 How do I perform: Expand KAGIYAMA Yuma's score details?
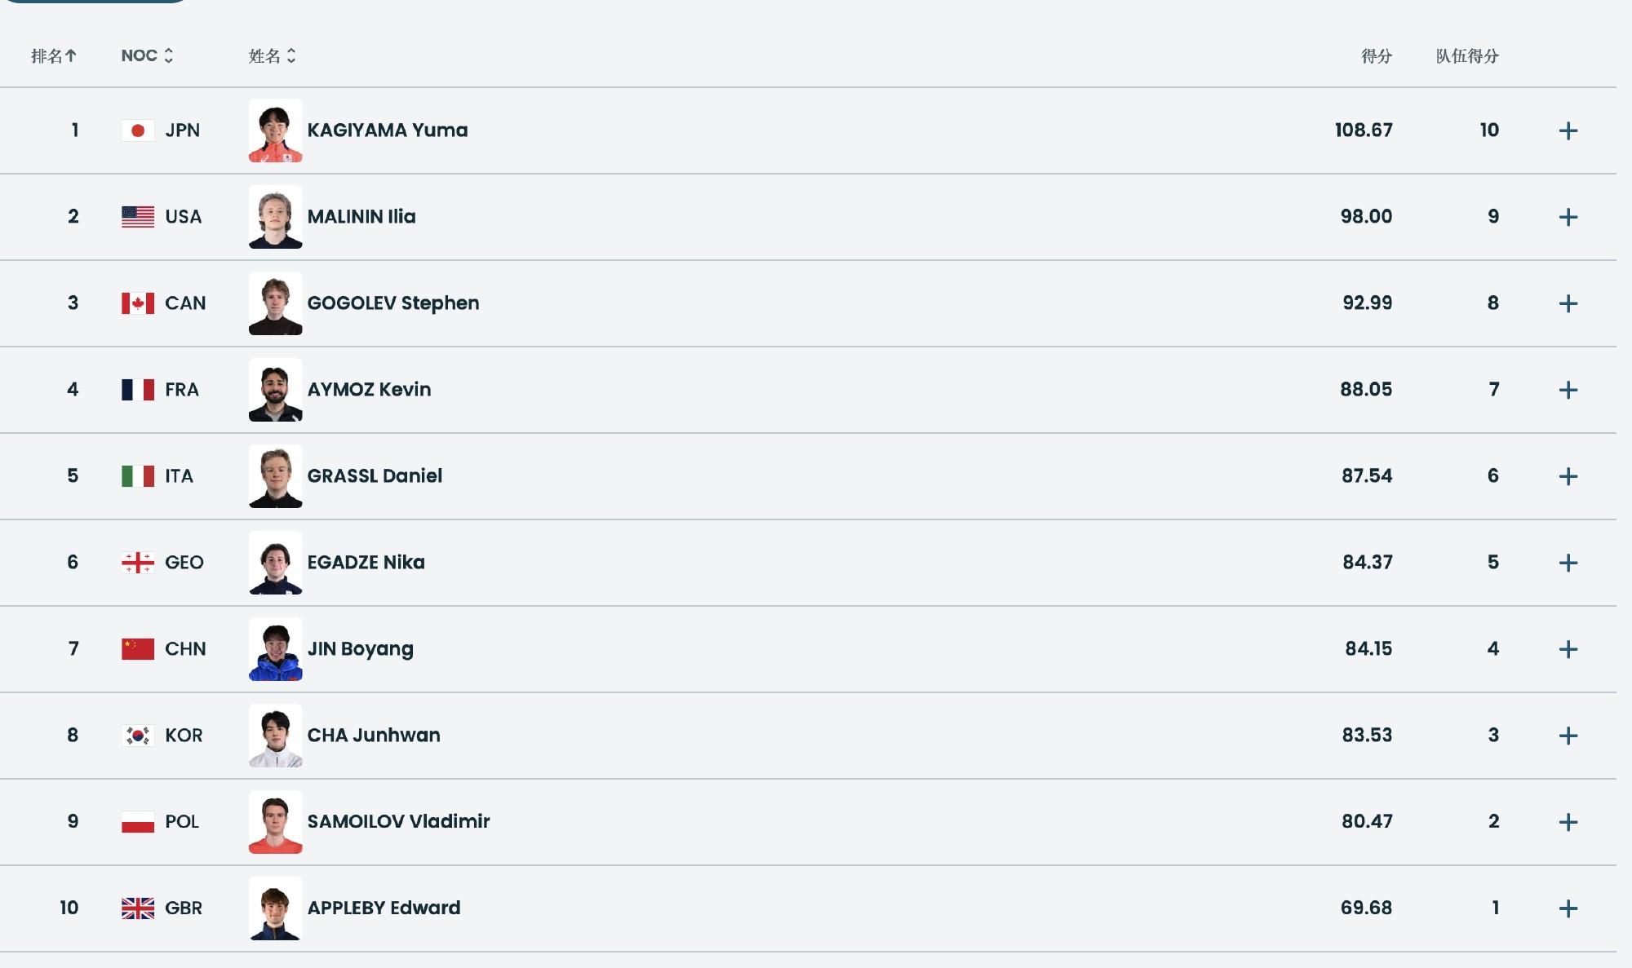1568,130
